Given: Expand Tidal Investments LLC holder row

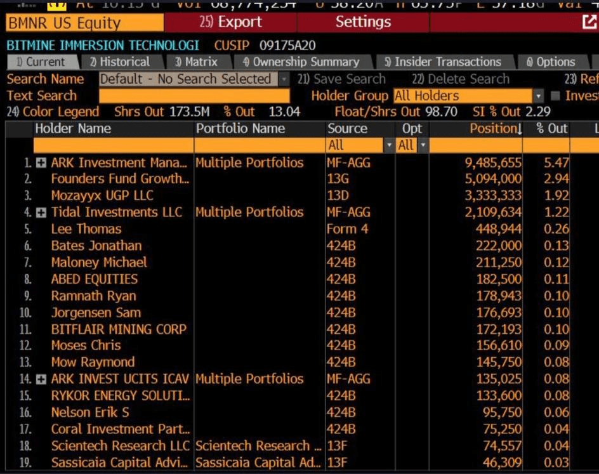Looking at the screenshot, I should [41, 213].
